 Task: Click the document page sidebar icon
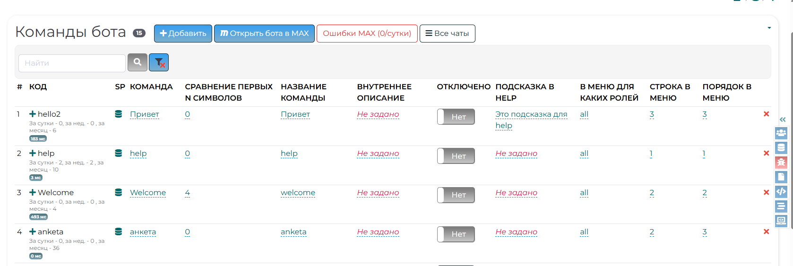coord(781,177)
